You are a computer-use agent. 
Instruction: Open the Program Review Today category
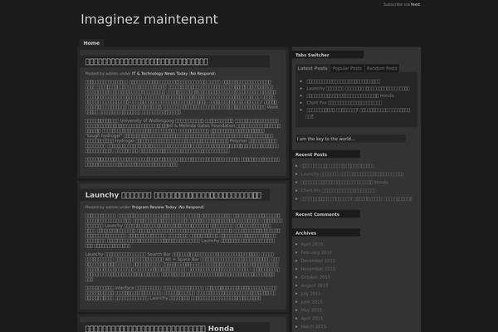(x=154, y=207)
